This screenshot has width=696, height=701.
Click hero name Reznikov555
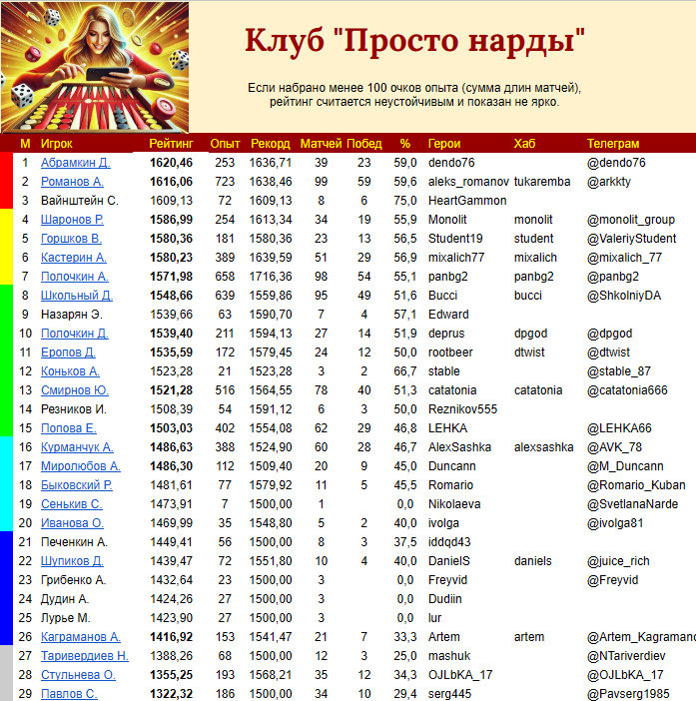pyautogui.click(x=462, y=409)
